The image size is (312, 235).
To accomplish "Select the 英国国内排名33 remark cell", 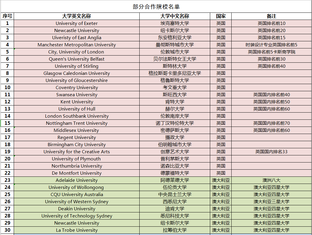I will click(271, 152).
